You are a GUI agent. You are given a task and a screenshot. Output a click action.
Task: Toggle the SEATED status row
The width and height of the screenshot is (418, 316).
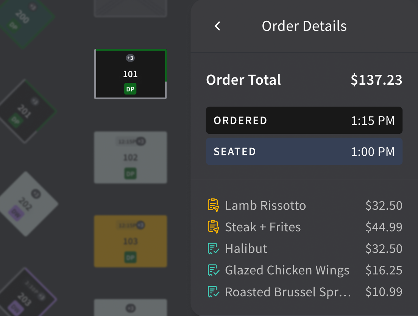(x=304, y=151)
